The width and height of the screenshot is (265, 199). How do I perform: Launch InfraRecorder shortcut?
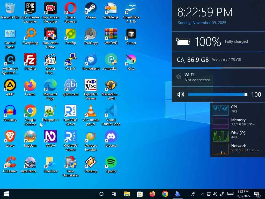30,165
